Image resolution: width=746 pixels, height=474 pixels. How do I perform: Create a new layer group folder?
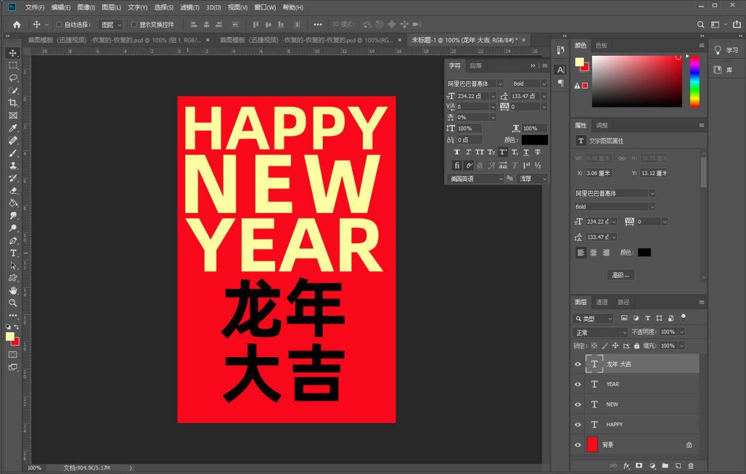pyautogui.click(x=665, y=466)
